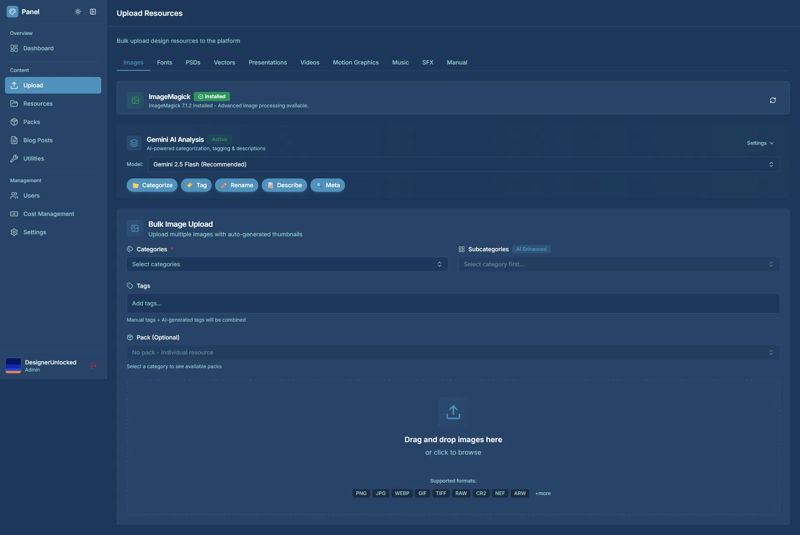Toggle the Rename AI option
The width and height of the screenshot is (800, 535).
[x=236, y=185]
